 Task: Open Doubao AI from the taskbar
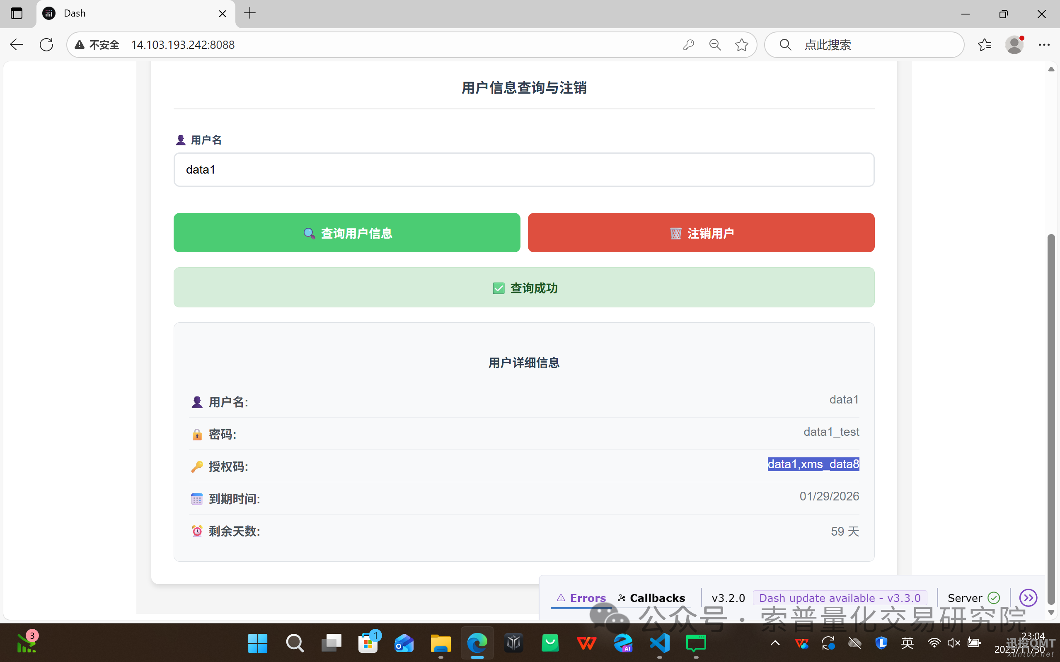pos(624,643)
